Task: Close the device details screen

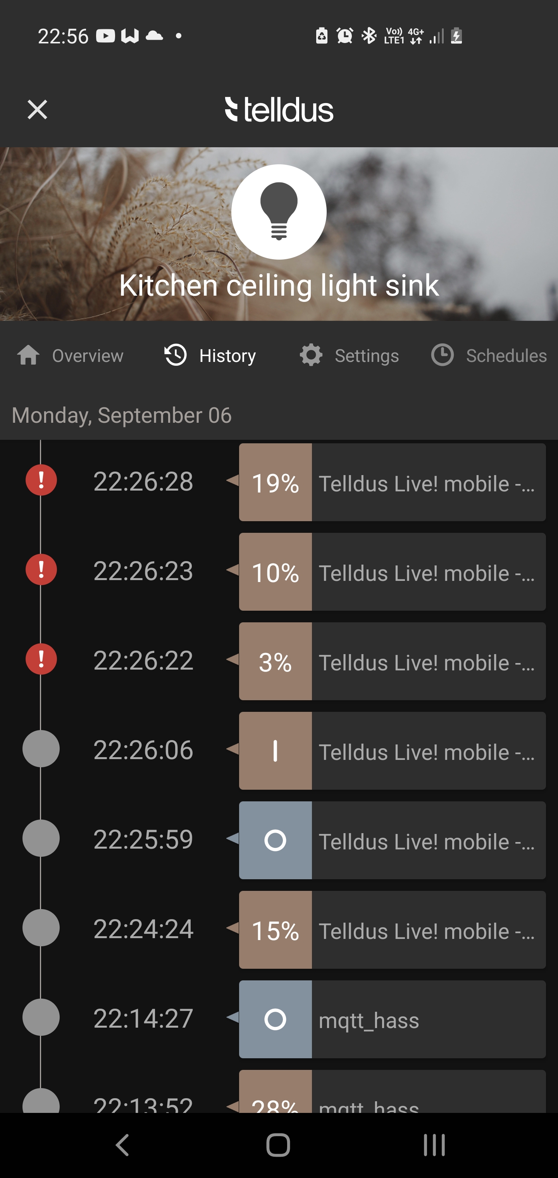Action: (37, 110)
